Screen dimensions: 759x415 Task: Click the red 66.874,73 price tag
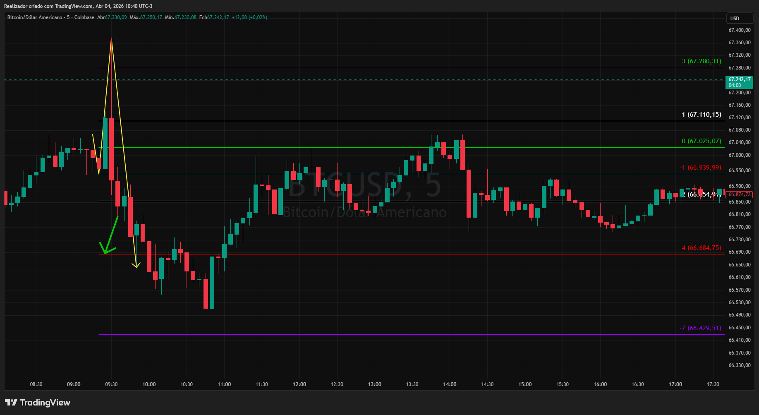739,194
